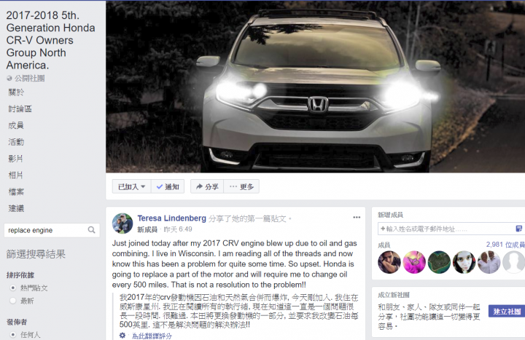The width and height of the screenshot is (525, 340).
Task: Click Teresa Lindenberg's profile picture
Action: 122,224
